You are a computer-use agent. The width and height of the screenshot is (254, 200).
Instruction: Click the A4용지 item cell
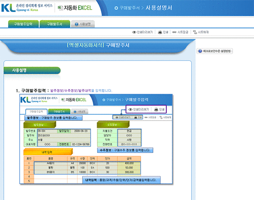tap(51, 163)
